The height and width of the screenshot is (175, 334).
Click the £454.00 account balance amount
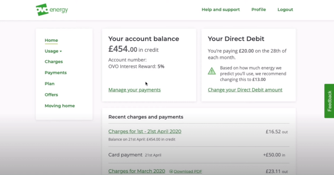123,49
